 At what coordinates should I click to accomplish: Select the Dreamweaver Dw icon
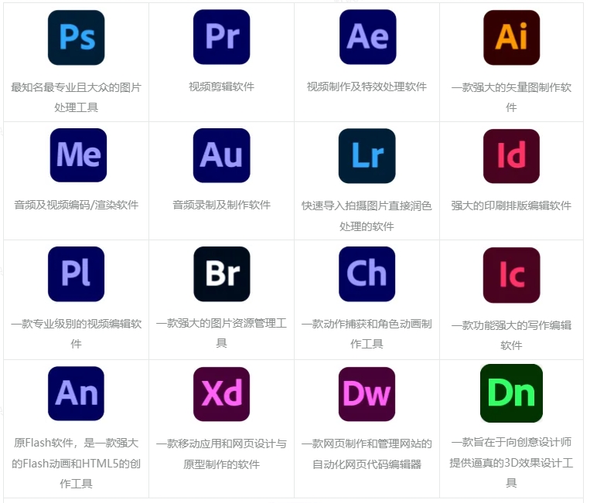point(367,394)
